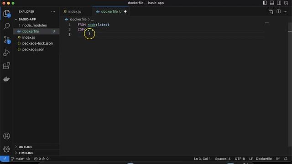Screen dimensions: 292x164
Task: Open the Manage gear icon
Action: click(6, 149)
